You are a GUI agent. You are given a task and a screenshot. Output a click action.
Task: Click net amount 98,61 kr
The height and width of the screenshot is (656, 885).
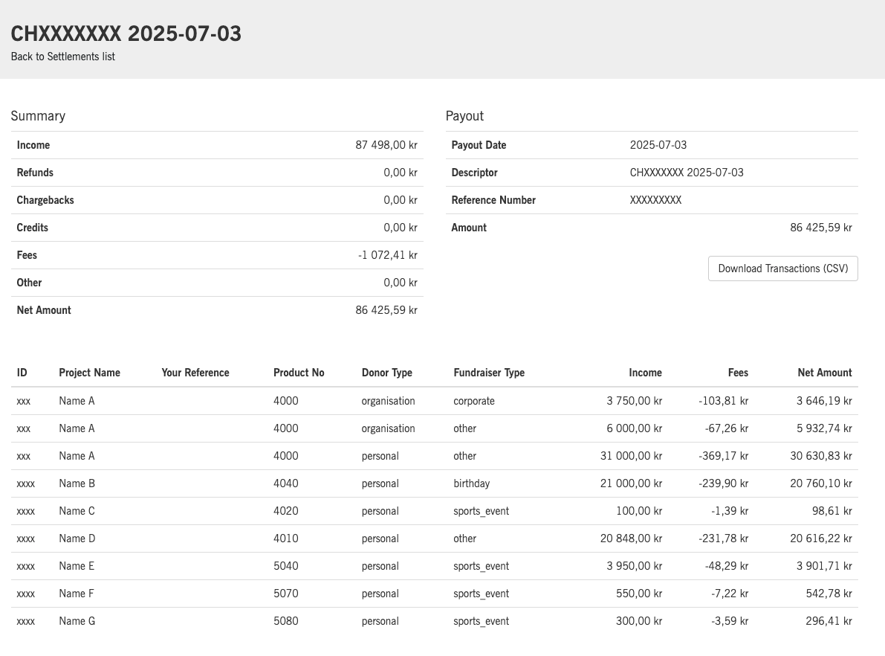[x=832, y=512]
